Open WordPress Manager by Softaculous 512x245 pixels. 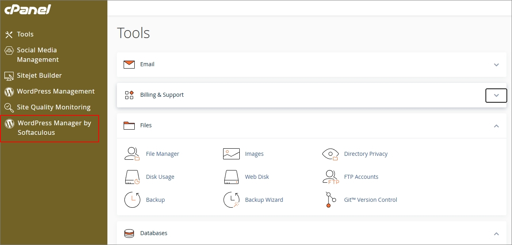click(54, 128)
